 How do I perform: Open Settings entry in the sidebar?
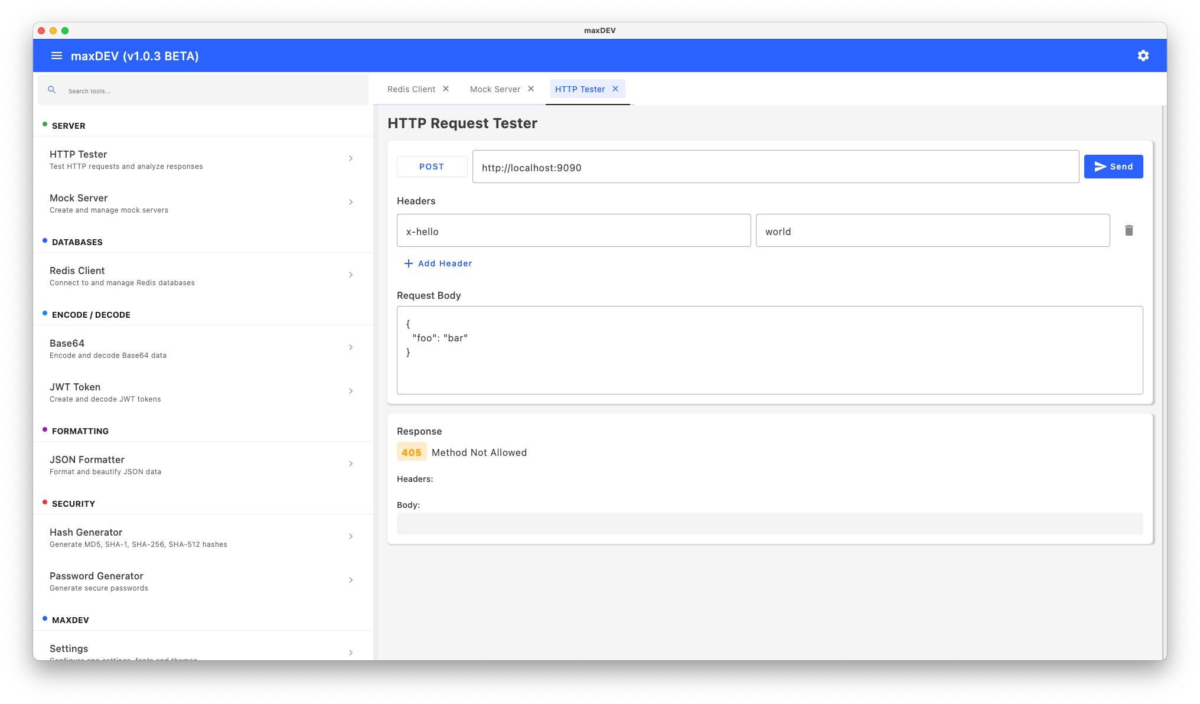point(203,646)
